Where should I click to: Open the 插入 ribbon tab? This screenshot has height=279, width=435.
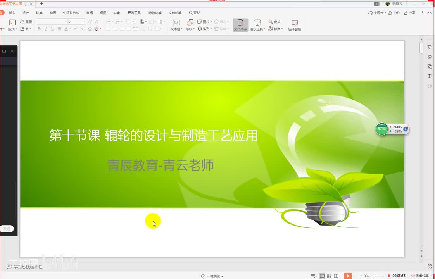pos(12,13)
